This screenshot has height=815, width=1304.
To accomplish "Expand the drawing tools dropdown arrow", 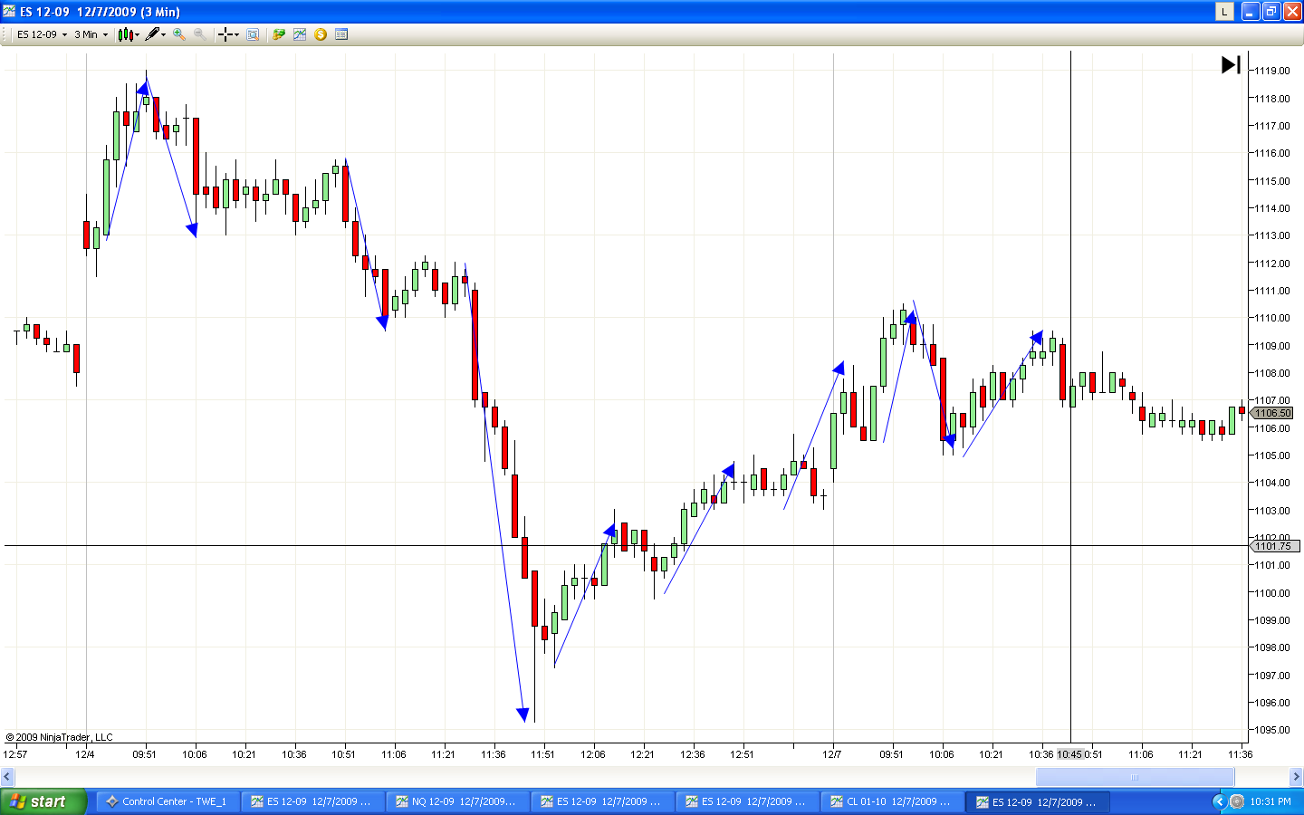I will click(x=163, y=35).
